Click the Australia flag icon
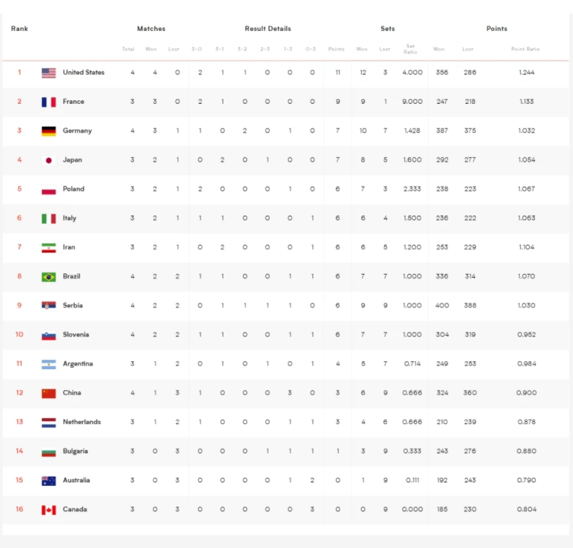 tap(48, 481)
